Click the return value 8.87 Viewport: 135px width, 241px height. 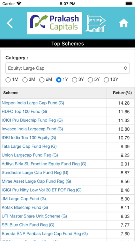pos(125,173)
